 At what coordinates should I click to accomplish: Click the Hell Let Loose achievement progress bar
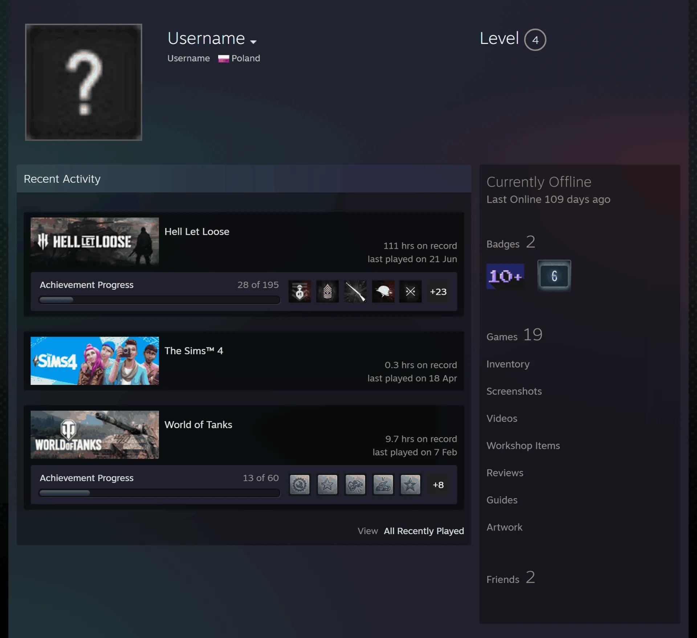tap(159, 300)
